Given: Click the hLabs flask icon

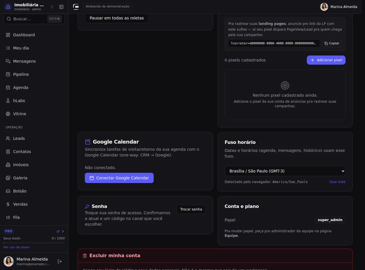Looking at the screenshot, I should (x=8, y=101).
